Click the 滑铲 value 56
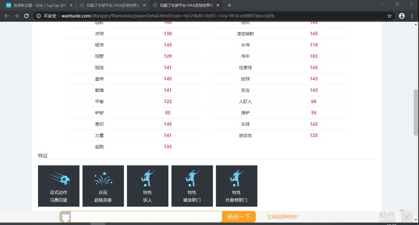Viewport: 419px width, 225px height. pos(314,112)
